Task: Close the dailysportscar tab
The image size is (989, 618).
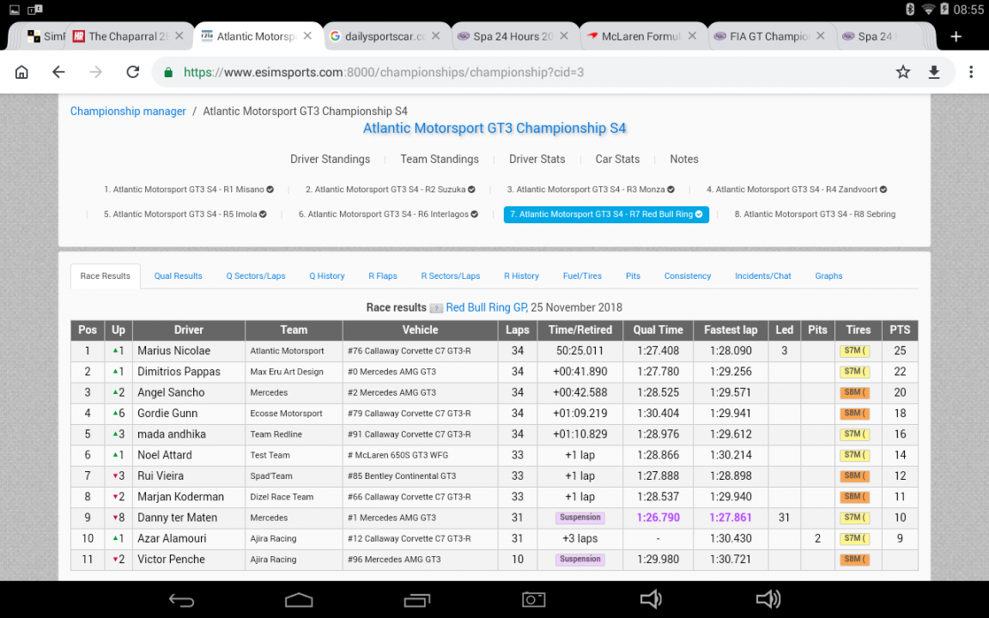Action: [x=436, y=36]
